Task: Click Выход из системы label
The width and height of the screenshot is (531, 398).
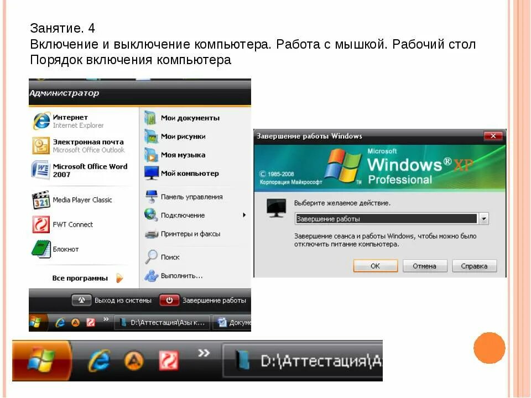Action: coord(123,300)
